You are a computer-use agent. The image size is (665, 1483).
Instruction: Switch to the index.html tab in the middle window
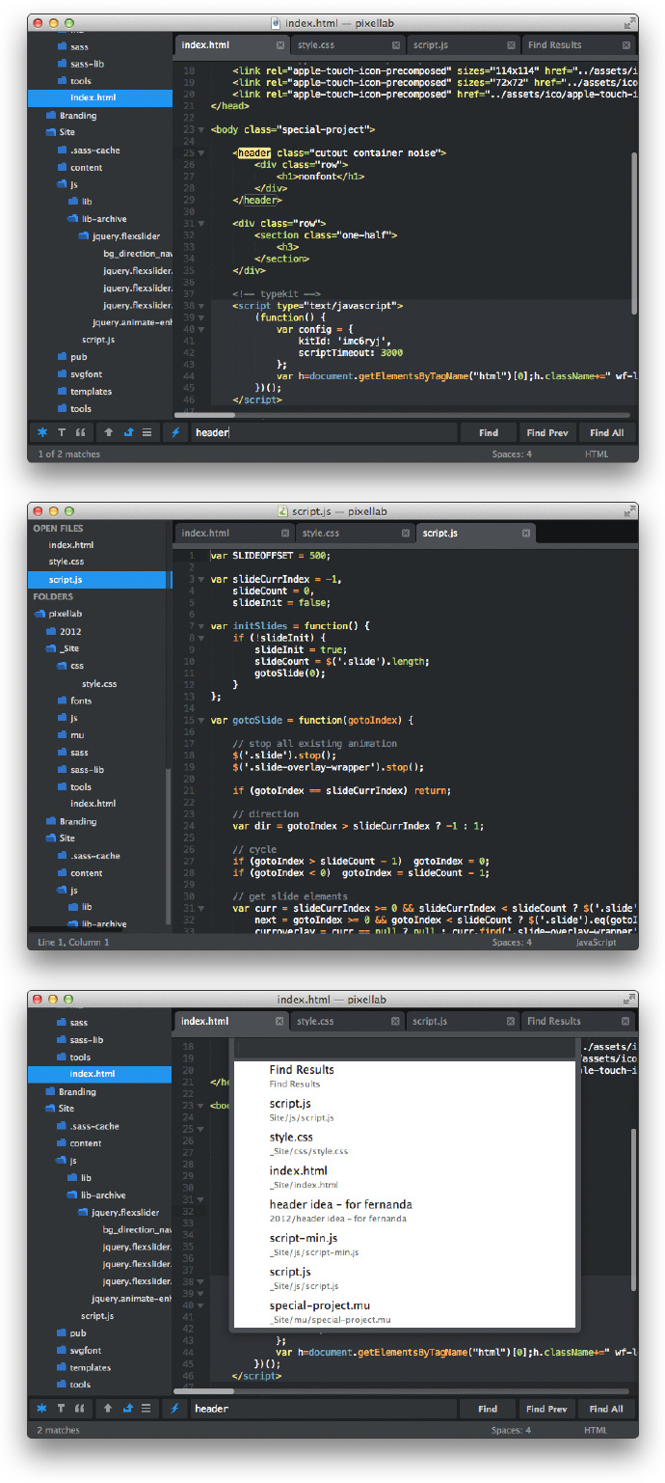tap(206, 534)
